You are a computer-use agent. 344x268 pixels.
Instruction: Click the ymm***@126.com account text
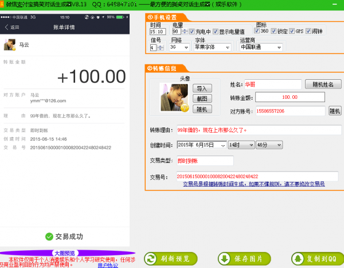click(x=48, y=101)
